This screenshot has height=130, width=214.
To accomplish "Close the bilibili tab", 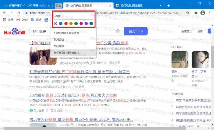I will click(x=49, y=5).
